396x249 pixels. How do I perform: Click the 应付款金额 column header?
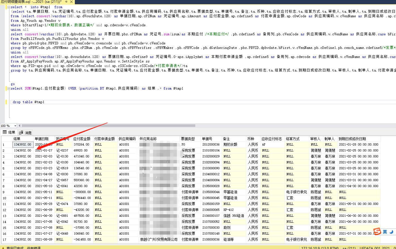click(83, 139)
